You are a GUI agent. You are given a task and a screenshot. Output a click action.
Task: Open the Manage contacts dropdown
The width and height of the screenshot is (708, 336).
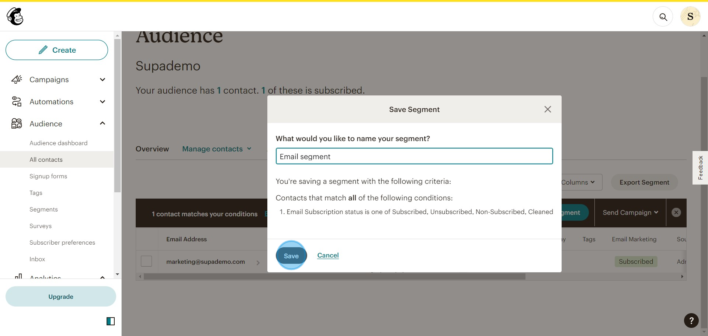point(217,149)
